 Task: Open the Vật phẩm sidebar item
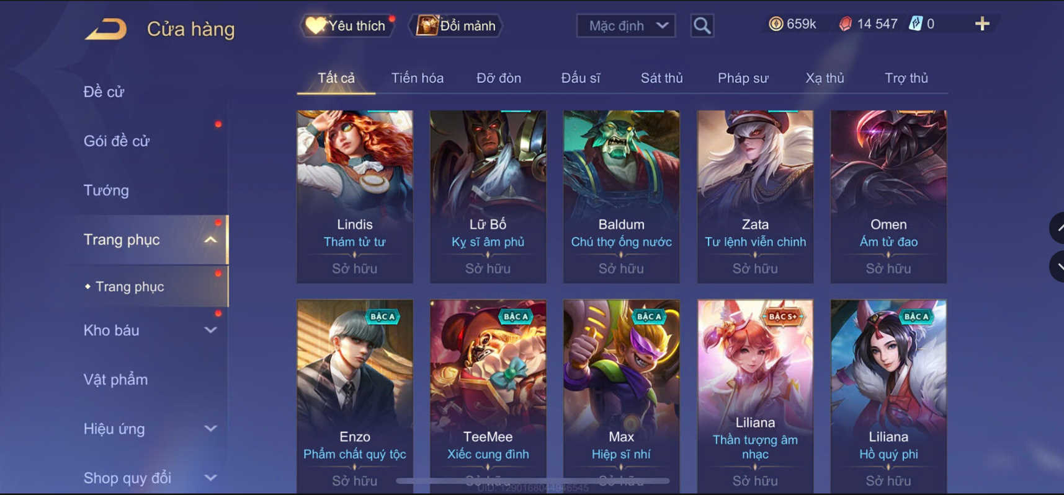(115, 379)
